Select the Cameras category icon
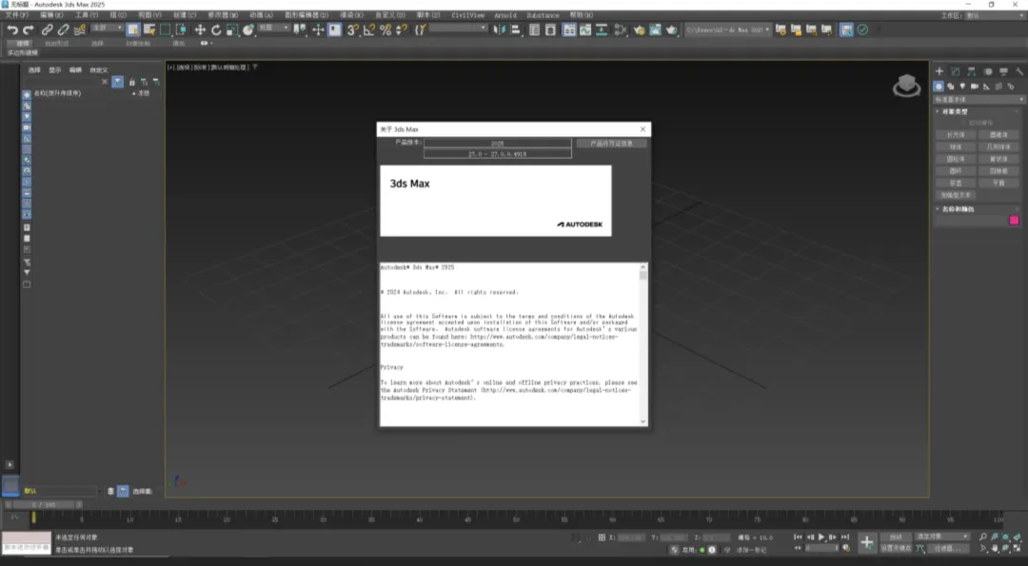 click(975, 87)
